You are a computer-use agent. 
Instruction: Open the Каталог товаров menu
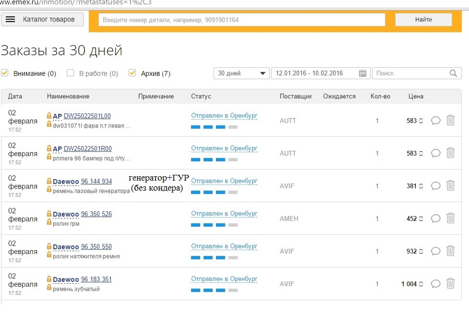pyautogui.click(x=43, y=20)
